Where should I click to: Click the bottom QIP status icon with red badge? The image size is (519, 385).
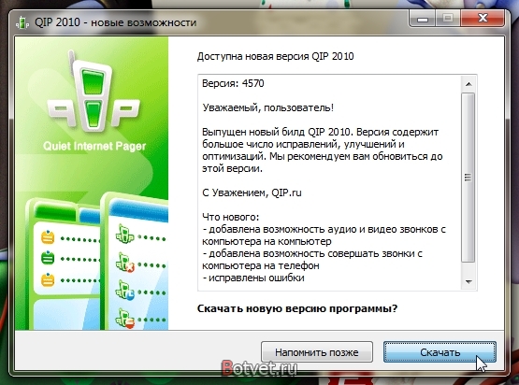[x=125, y=319]
